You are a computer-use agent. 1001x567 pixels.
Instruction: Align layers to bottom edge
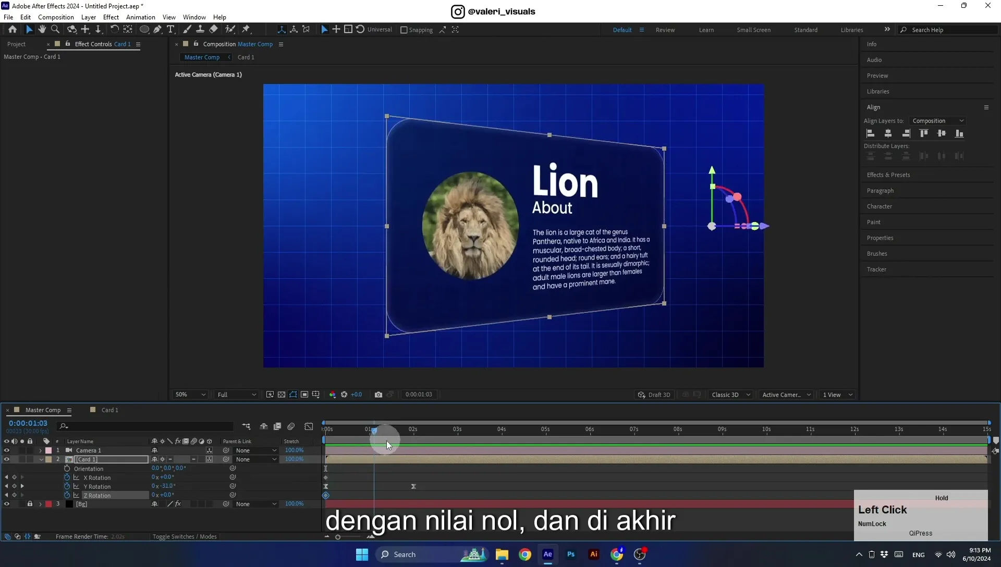pyautogui.click(x=959, y=133)
